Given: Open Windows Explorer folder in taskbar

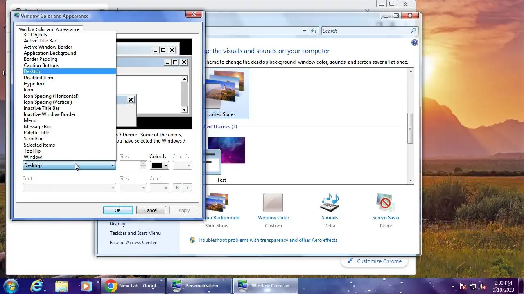Looking at the screenshot, I should (61, 286).
